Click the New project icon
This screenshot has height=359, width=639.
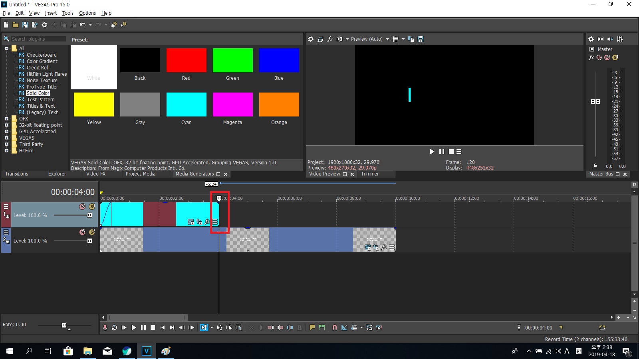[6, 25]
